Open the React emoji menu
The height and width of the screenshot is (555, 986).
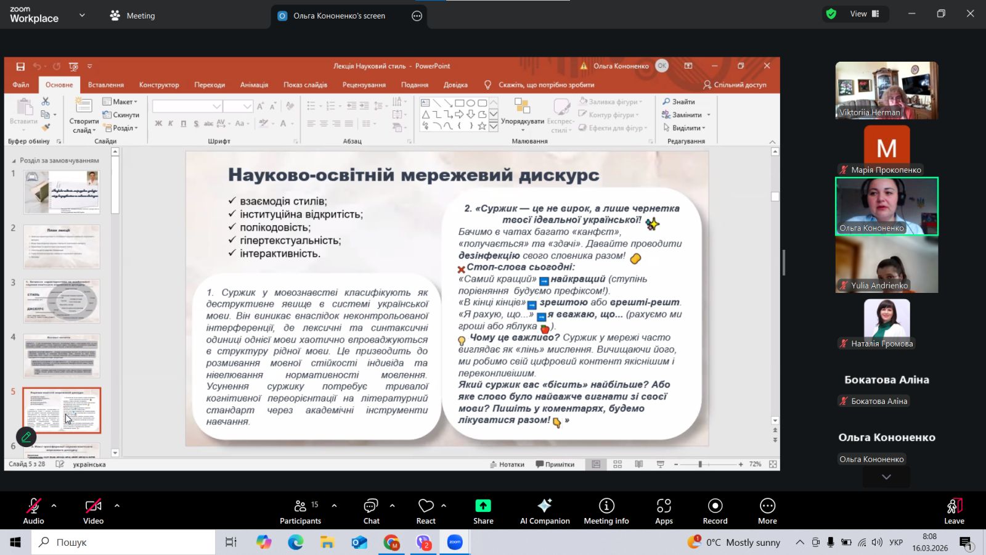coord(426,511)
